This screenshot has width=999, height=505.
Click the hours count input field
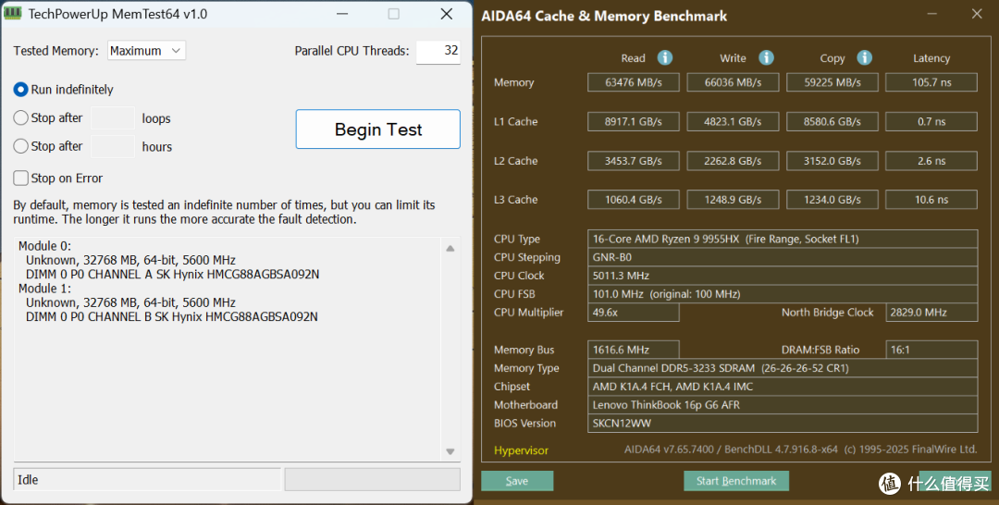[113, 146]
